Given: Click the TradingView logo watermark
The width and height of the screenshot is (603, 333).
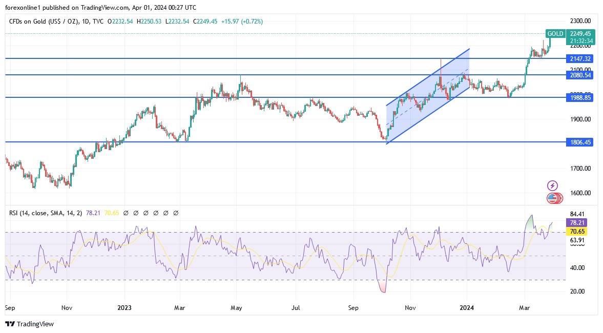Looking at the screenshot, I should coord(29,324).
